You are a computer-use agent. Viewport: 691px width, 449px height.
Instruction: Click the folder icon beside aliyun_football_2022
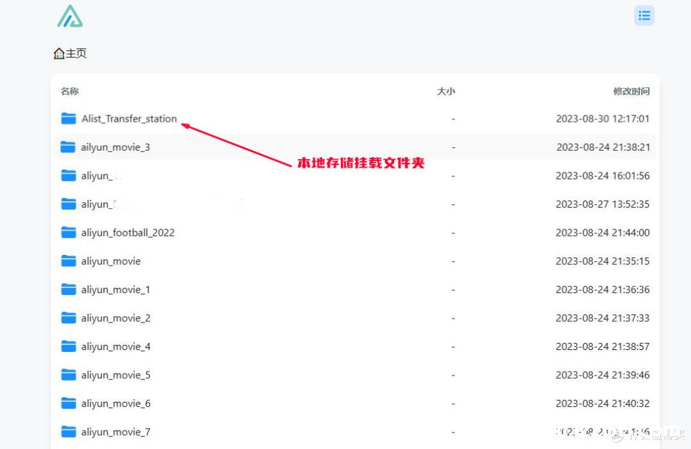[68, 232]
